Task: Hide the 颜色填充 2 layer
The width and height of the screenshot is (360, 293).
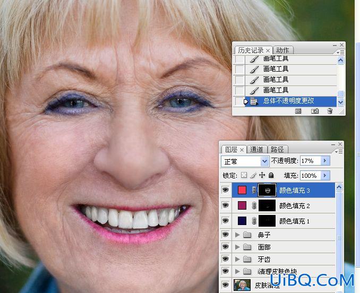Action: 226,205
